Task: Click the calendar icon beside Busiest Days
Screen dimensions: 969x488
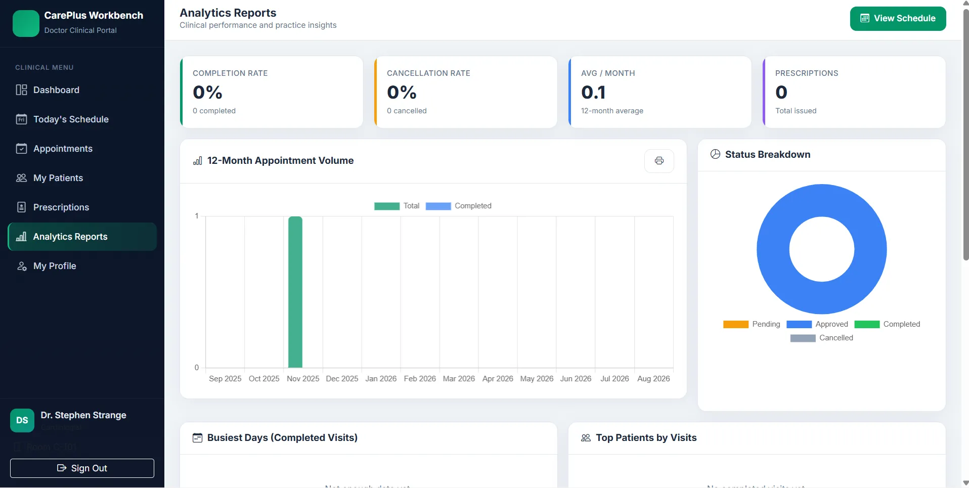Action: click(x=198, y=438)
